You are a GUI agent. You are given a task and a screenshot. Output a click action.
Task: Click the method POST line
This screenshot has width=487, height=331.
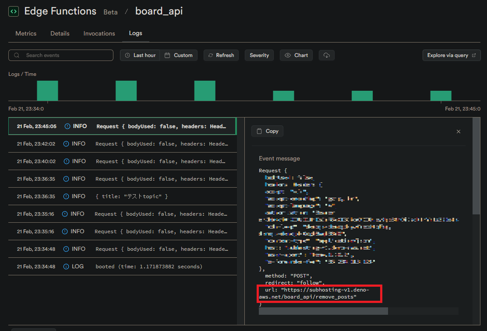click(x=289, y=276)
